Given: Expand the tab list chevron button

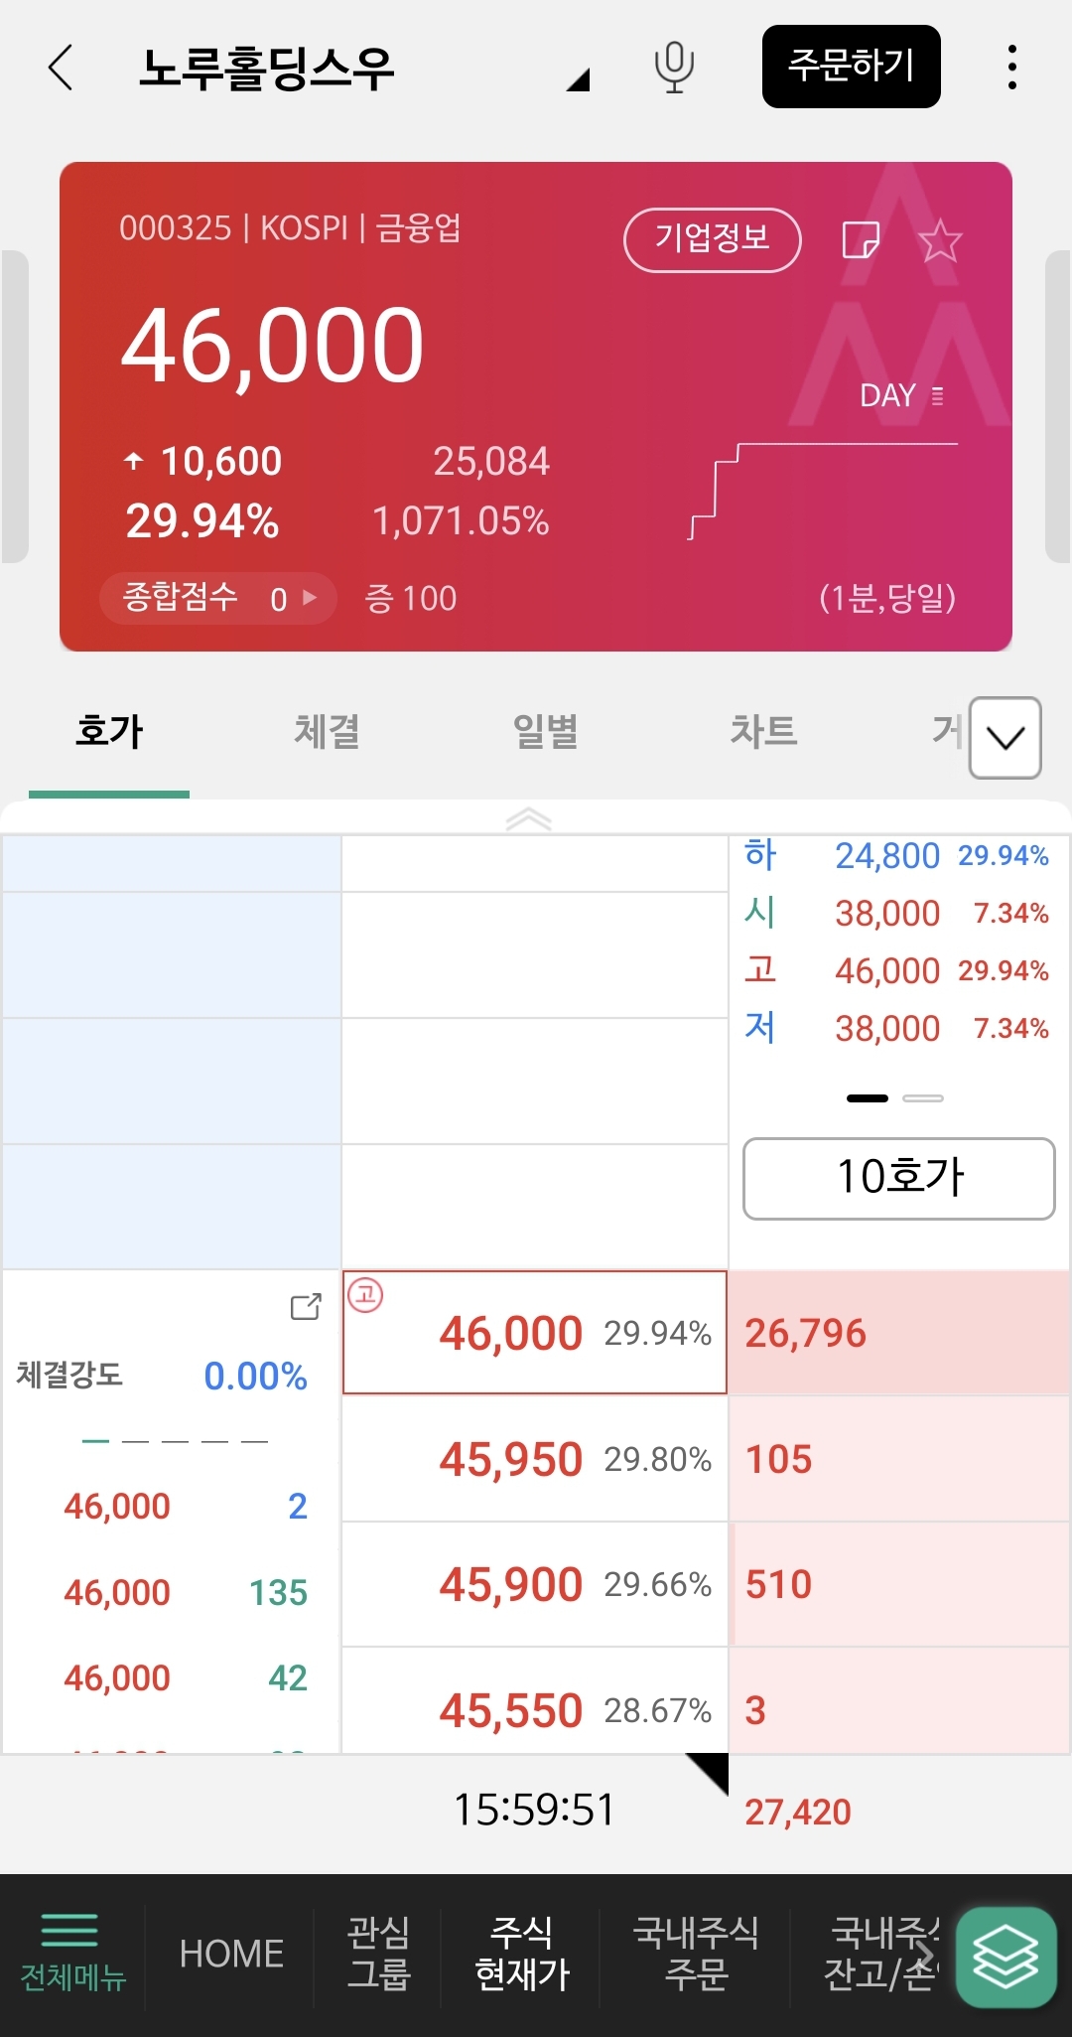Looking at the screenshot, I should (x=1005, y=738).
